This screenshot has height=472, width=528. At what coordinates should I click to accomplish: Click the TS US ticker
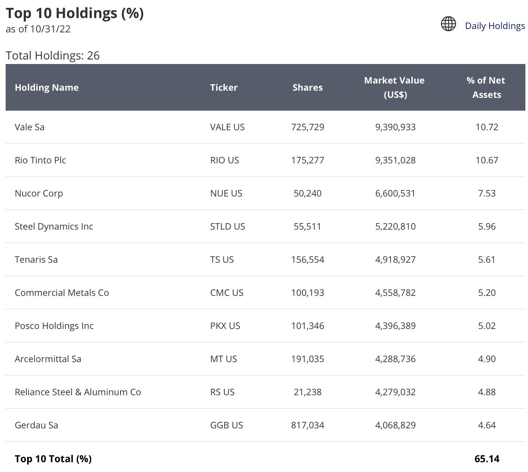pos(222,259)
